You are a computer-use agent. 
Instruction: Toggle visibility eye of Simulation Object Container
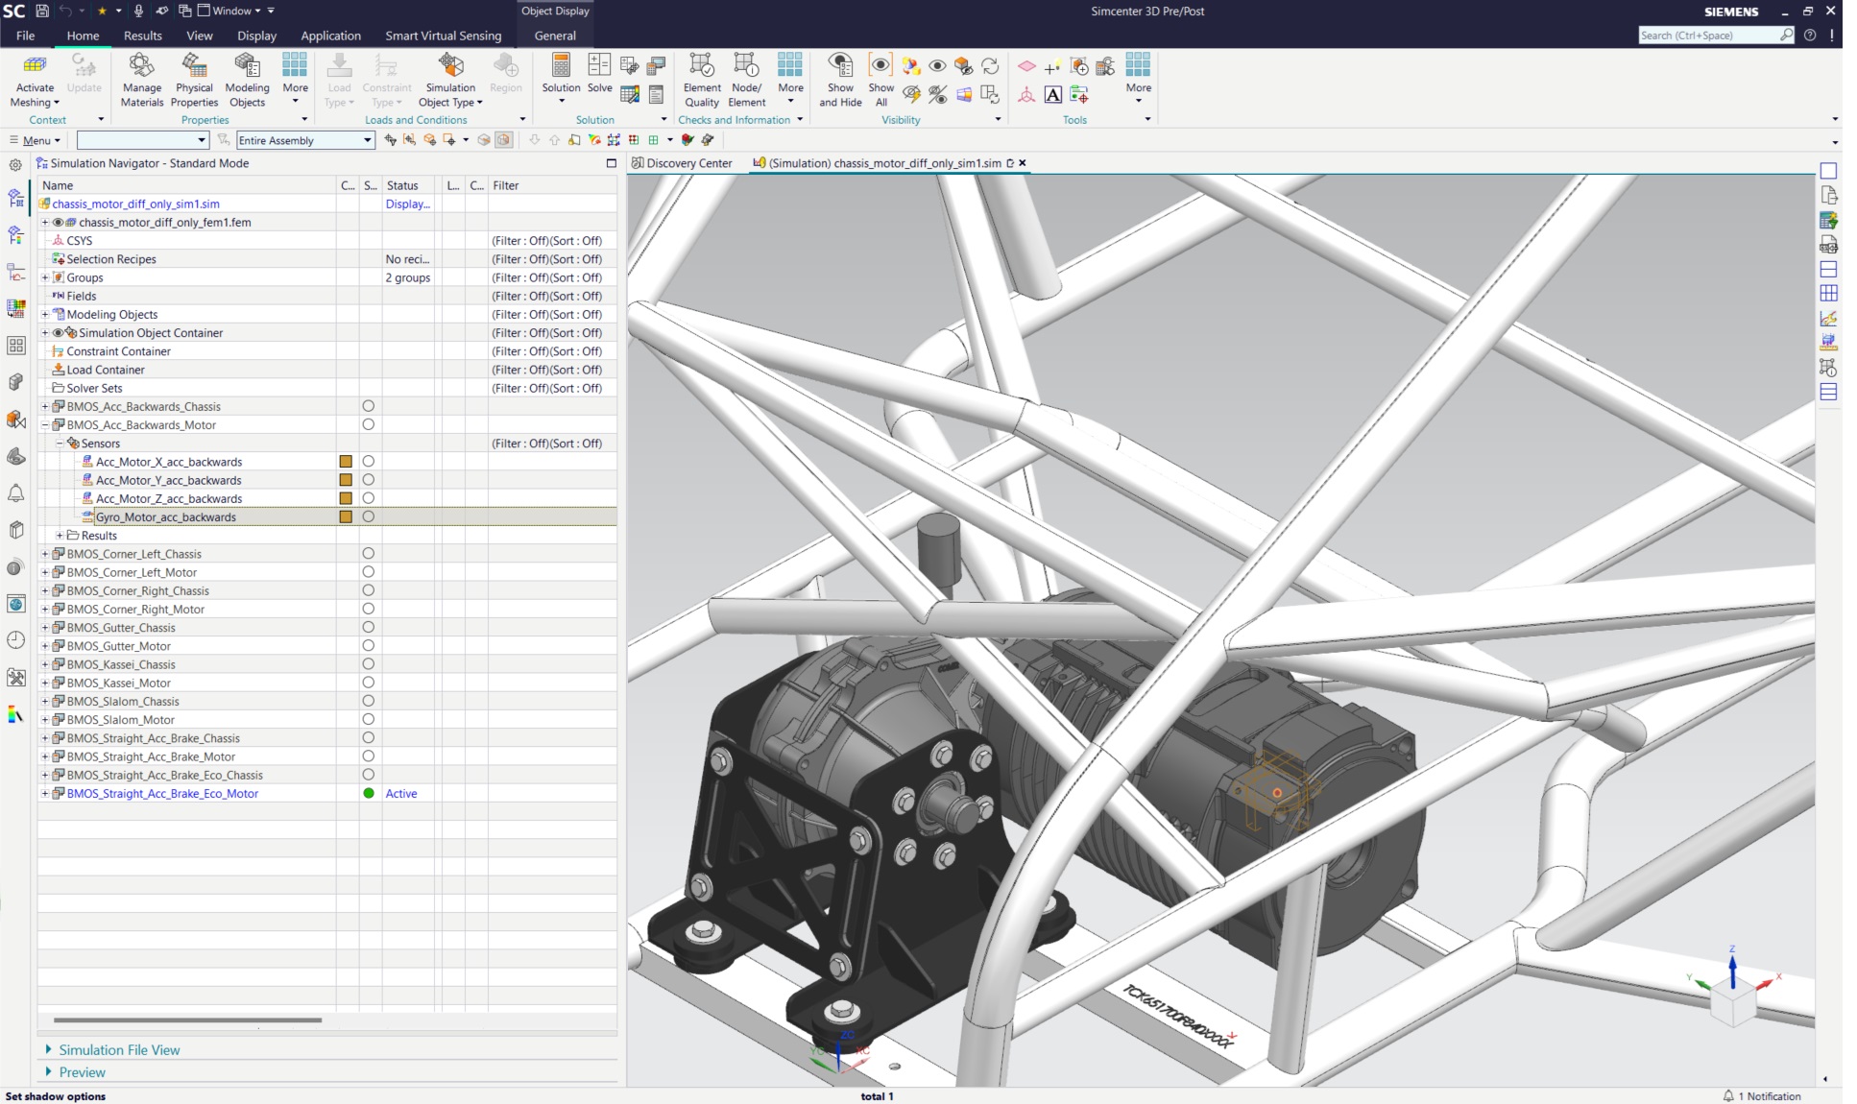coord(58,333)
